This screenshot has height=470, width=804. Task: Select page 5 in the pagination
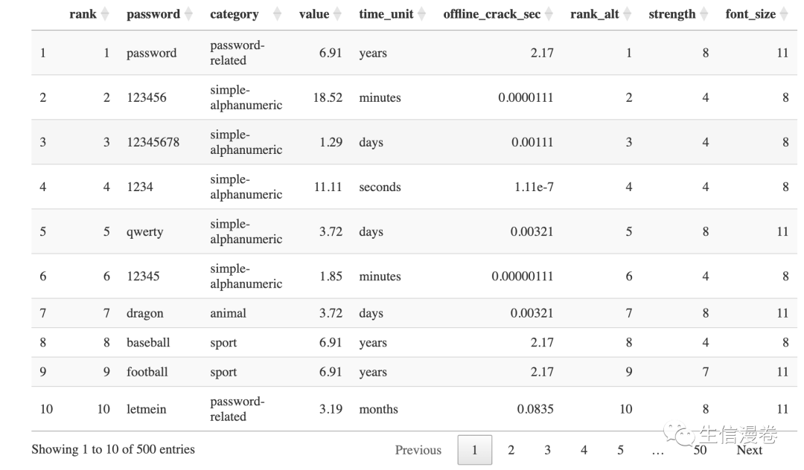point(620,450)
